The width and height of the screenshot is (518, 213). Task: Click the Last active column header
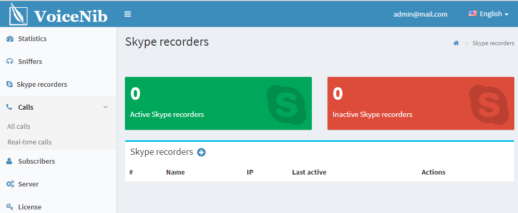click(x=309, y=172)
